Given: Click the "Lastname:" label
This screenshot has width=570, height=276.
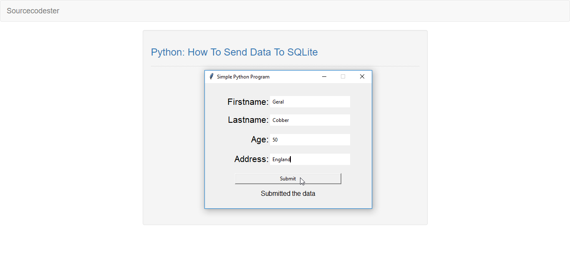Looking at the screenshot, I should (248, 120).
